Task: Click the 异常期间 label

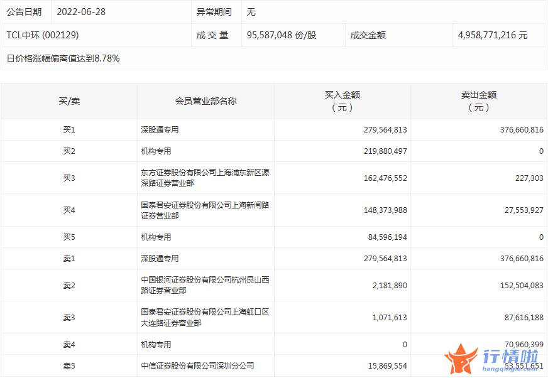Action: [x=214, y=12]
